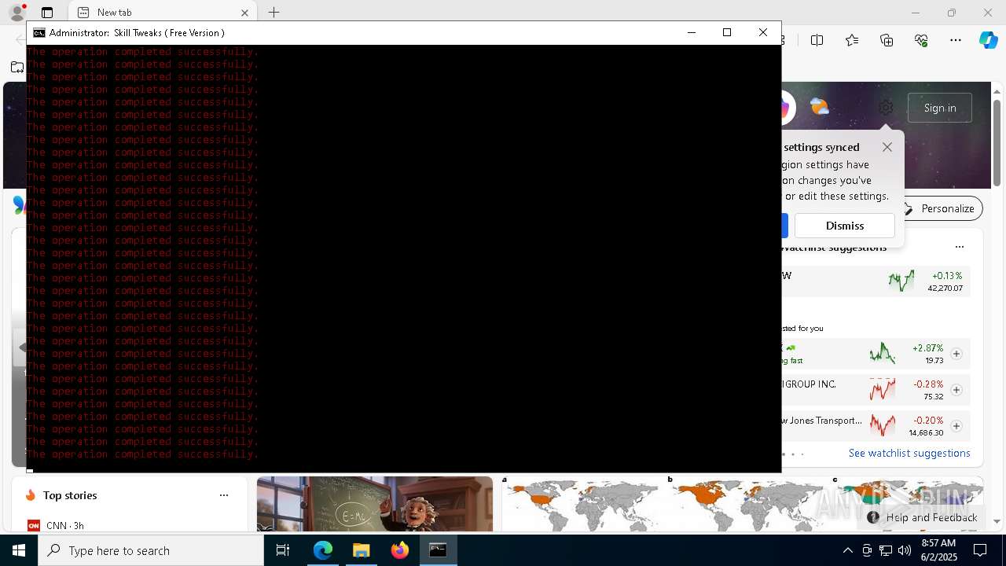Open Edge Settings and more menu
The width and height of the screenshot is (1006, 566).
[x=956, y=40]
